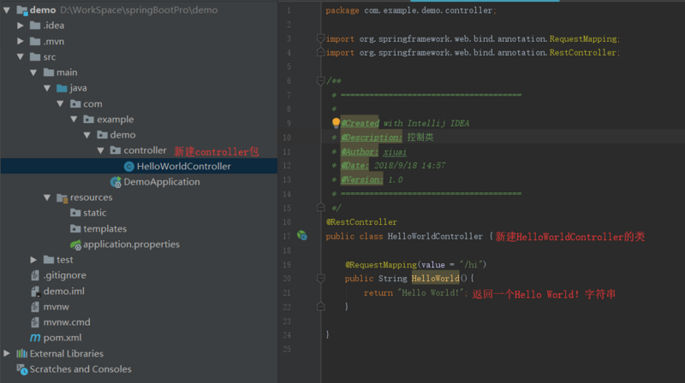Click the DemoApplication Spring class icon
Image resolution: width=685 pixels, height=383 pixels.
point(116,182)
